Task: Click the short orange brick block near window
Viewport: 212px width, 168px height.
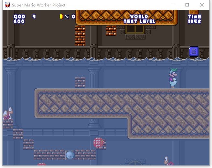Action: pyautogui.click(x=111, y=30)
